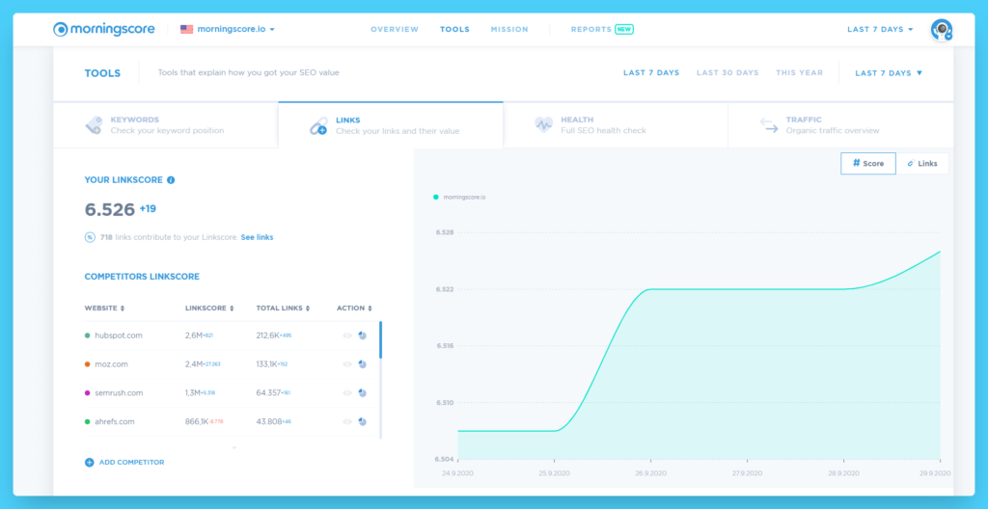Click the See links link
Viewport: 988px width, 509px height.
[257, 237]
